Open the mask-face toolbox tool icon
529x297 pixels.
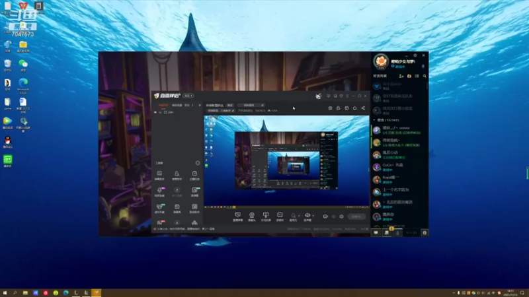click(x=159, y=208)
